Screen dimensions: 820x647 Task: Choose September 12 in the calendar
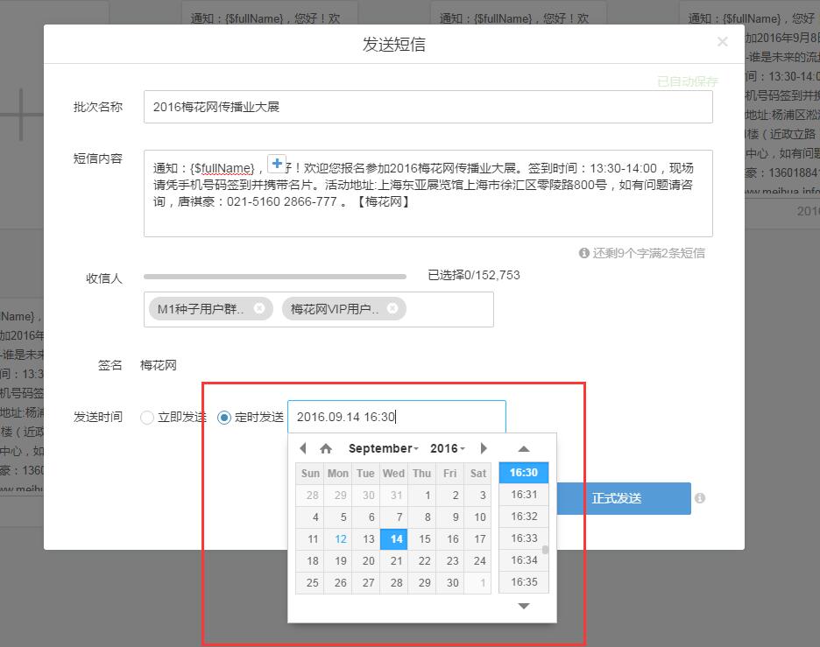tap(340, 538)
